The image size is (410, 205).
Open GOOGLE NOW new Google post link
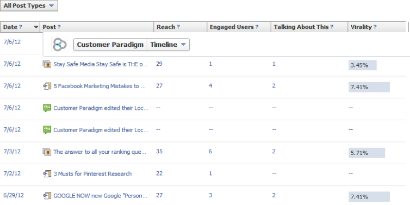coord(101,196)
